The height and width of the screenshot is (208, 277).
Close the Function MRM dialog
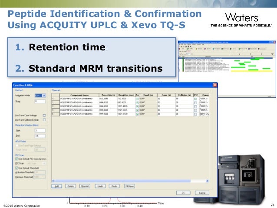(x=215, y=85)
